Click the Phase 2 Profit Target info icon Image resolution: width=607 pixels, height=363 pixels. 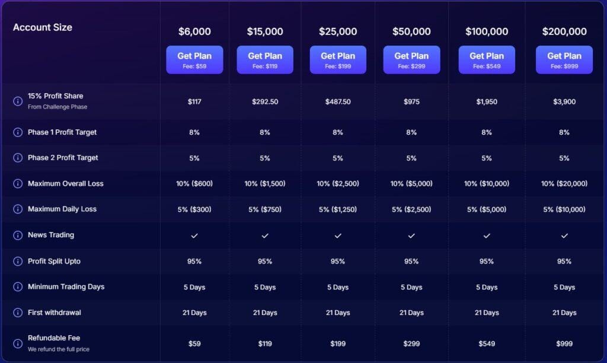18,158
